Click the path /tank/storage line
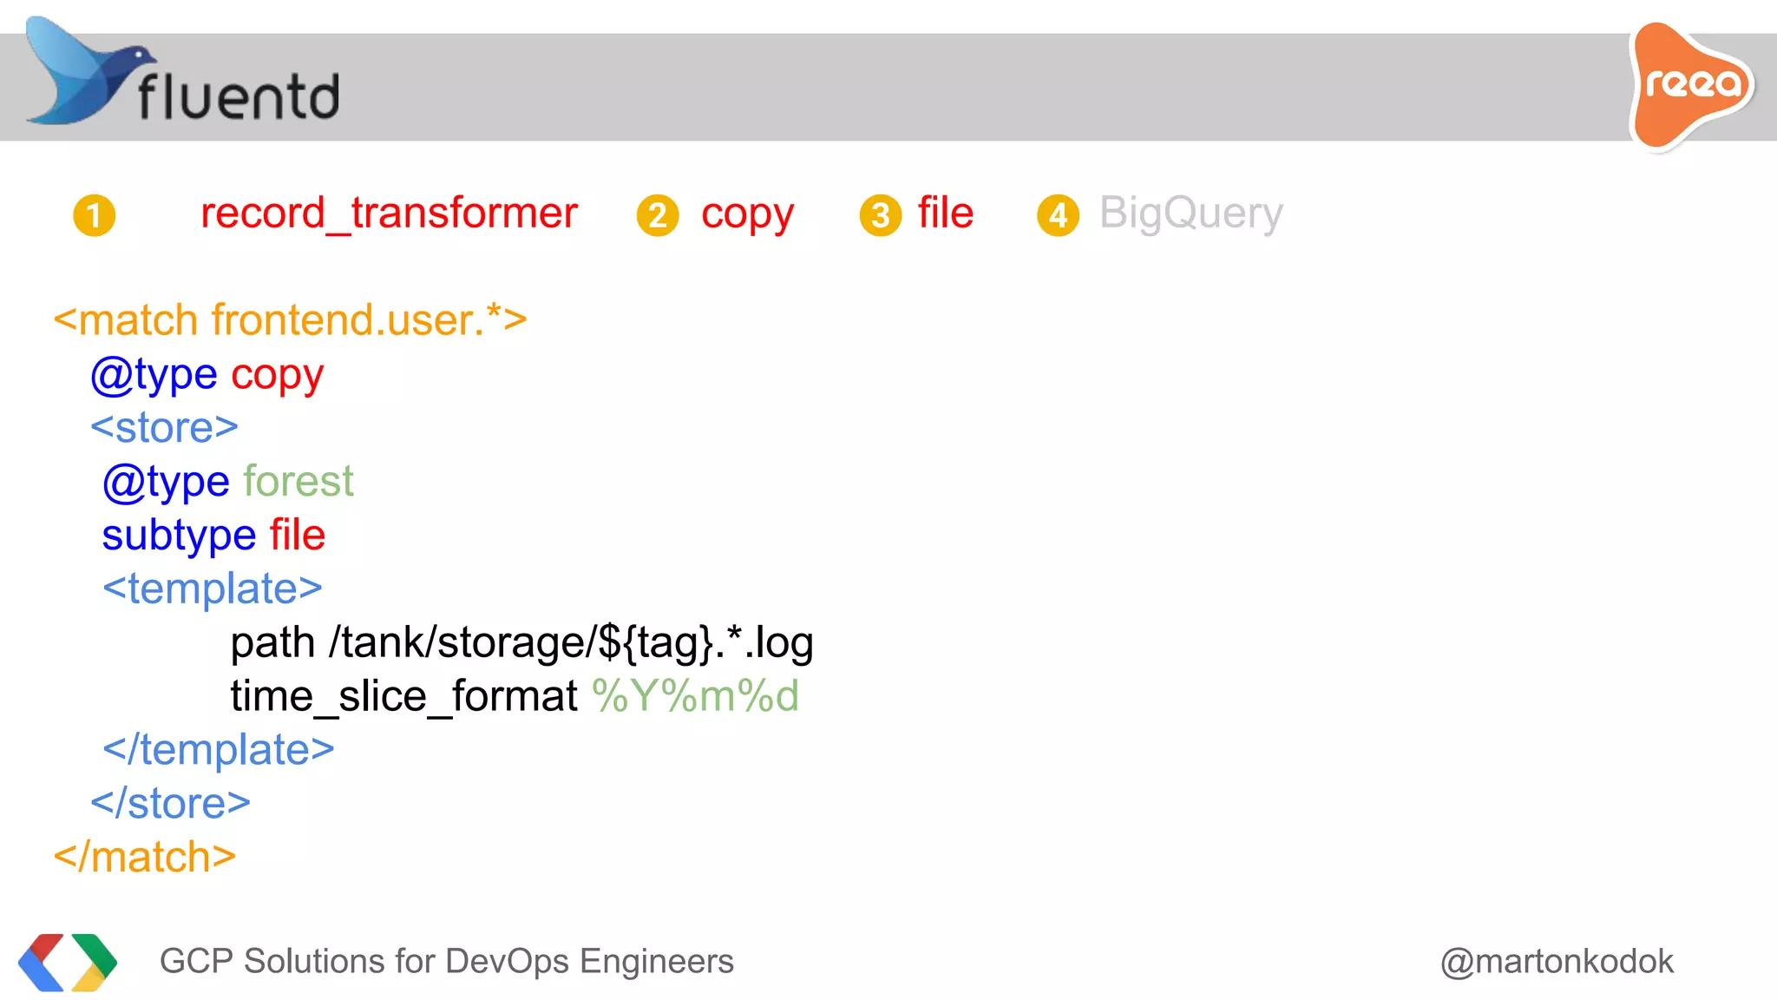This screenshot has height=1000, width=1777. (x=521, y=643)
